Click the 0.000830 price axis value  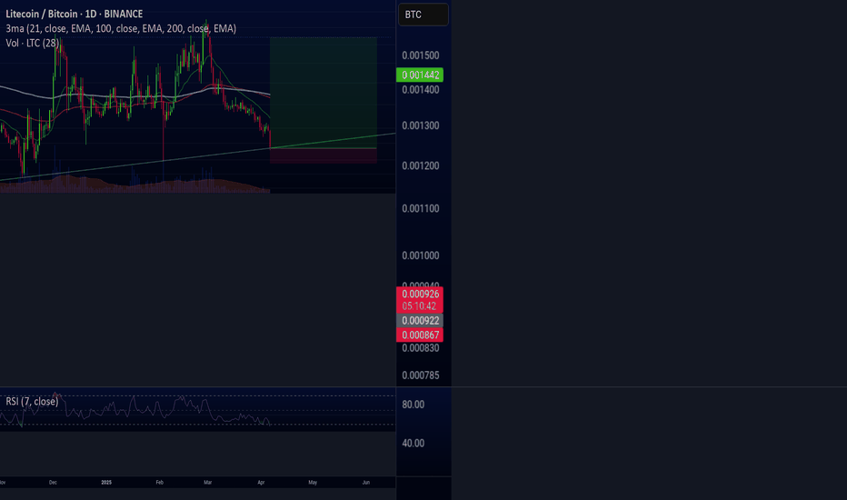coord(420,348)
